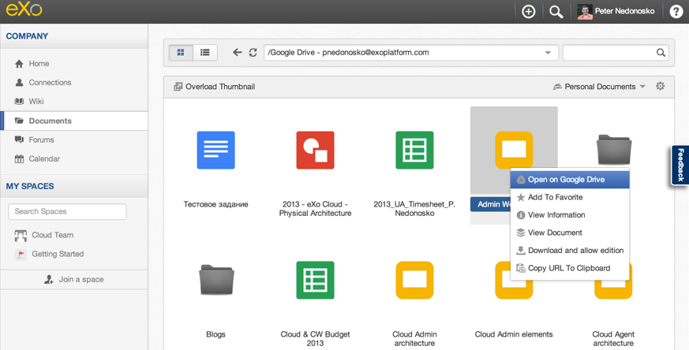Click the COMPANY heading
Image resolution: width=689 pixels, height=350 pixels.
click(27, 36)
